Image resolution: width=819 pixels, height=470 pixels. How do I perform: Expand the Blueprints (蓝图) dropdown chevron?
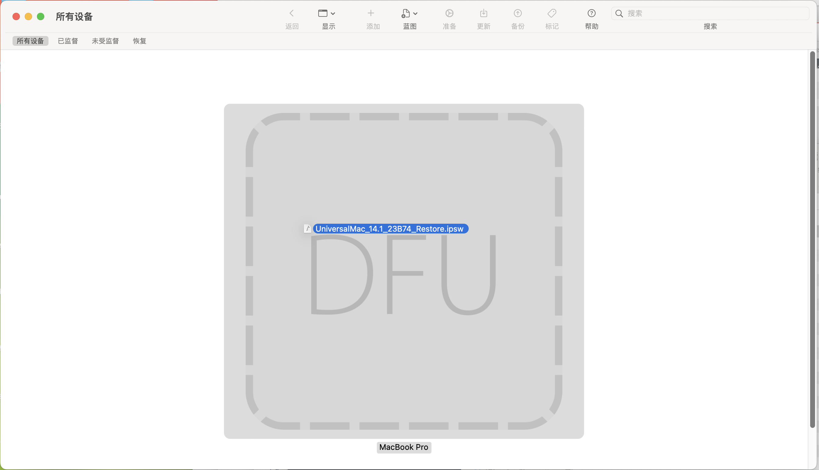click(415, 13)
